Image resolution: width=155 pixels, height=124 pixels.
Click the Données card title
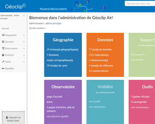tap(105, 40)
